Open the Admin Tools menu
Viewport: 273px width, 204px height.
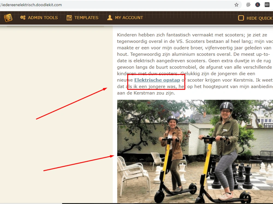click(39, 18)
